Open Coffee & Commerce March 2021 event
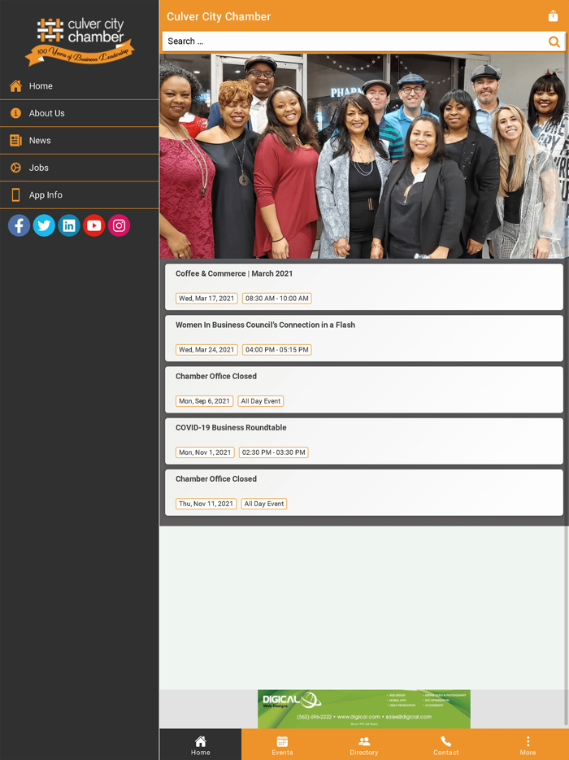Screen dimensions: 569x760 point(364,287)
